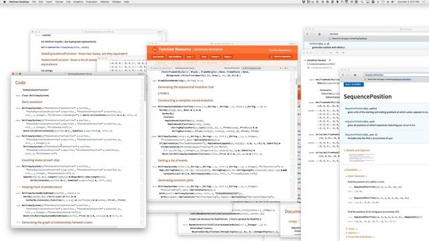Expand the Properties & Relations section
The width and height of the screenshot is (429, 241).
coord(360,237)
